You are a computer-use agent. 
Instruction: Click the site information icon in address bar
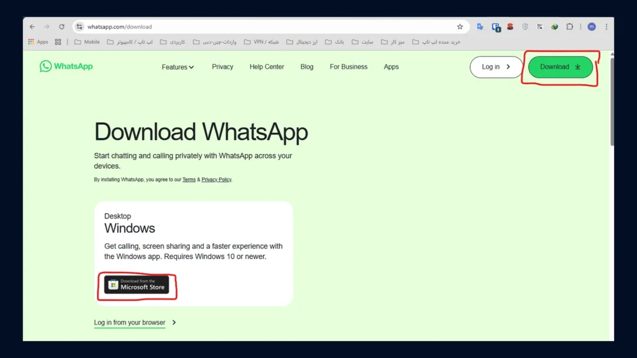point(80,26)
